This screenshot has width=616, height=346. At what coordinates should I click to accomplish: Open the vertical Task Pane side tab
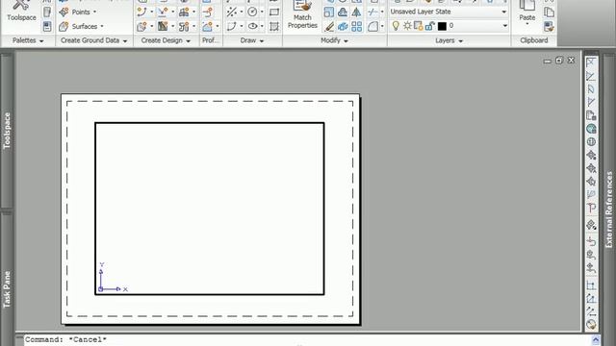(7, 289)
